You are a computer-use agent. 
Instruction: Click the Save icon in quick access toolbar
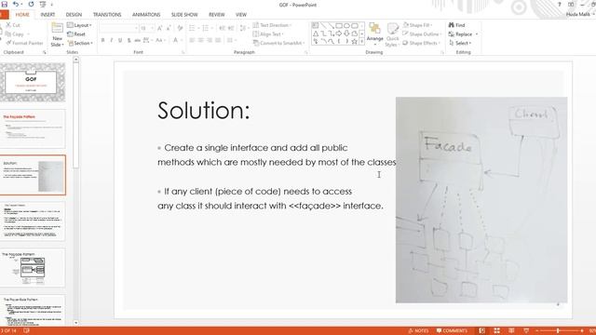pos(5,4)
